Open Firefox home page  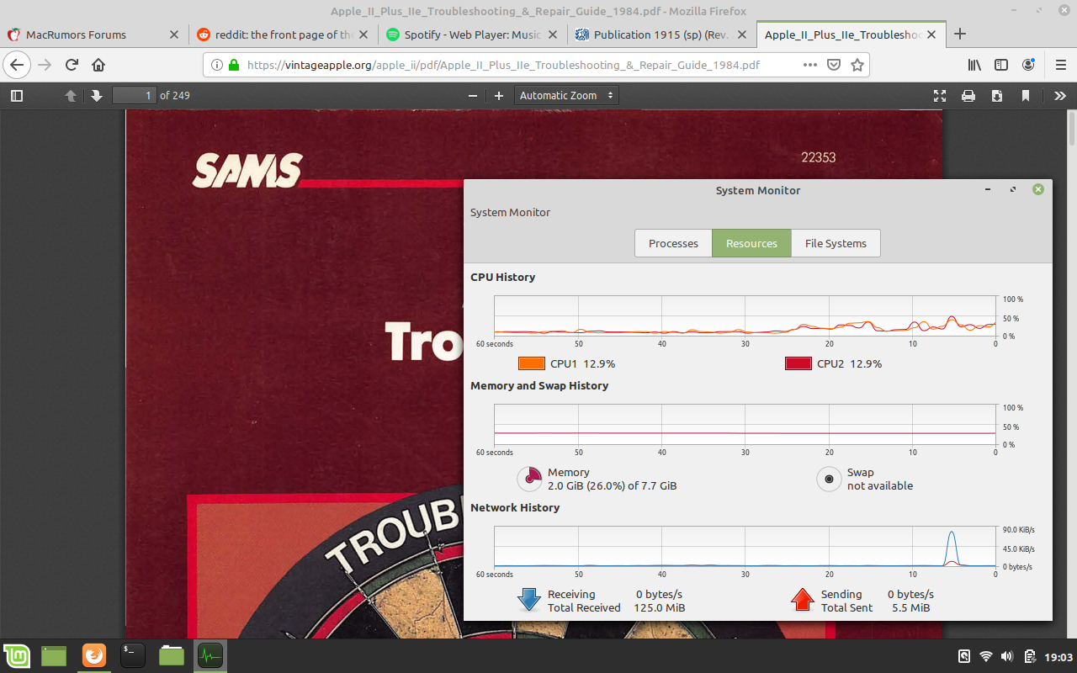click(98, 65)
